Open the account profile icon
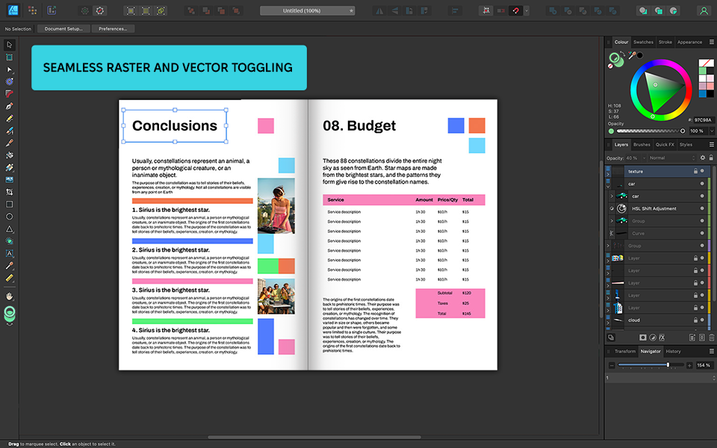 point(704,10)
